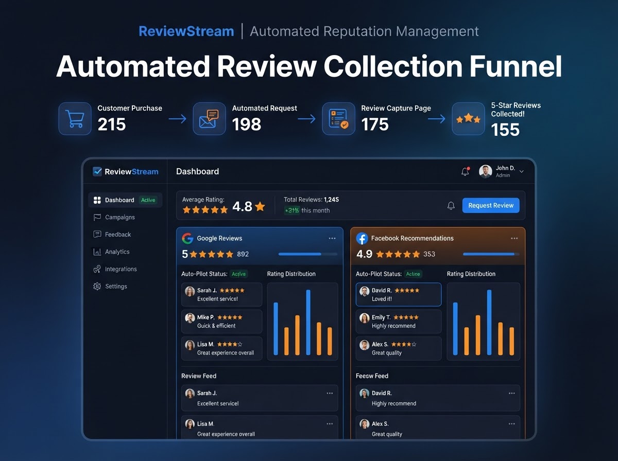The image size is (618, 461).
Task: Click David R. Highly recommend feed entry
Action: [438, 398]
